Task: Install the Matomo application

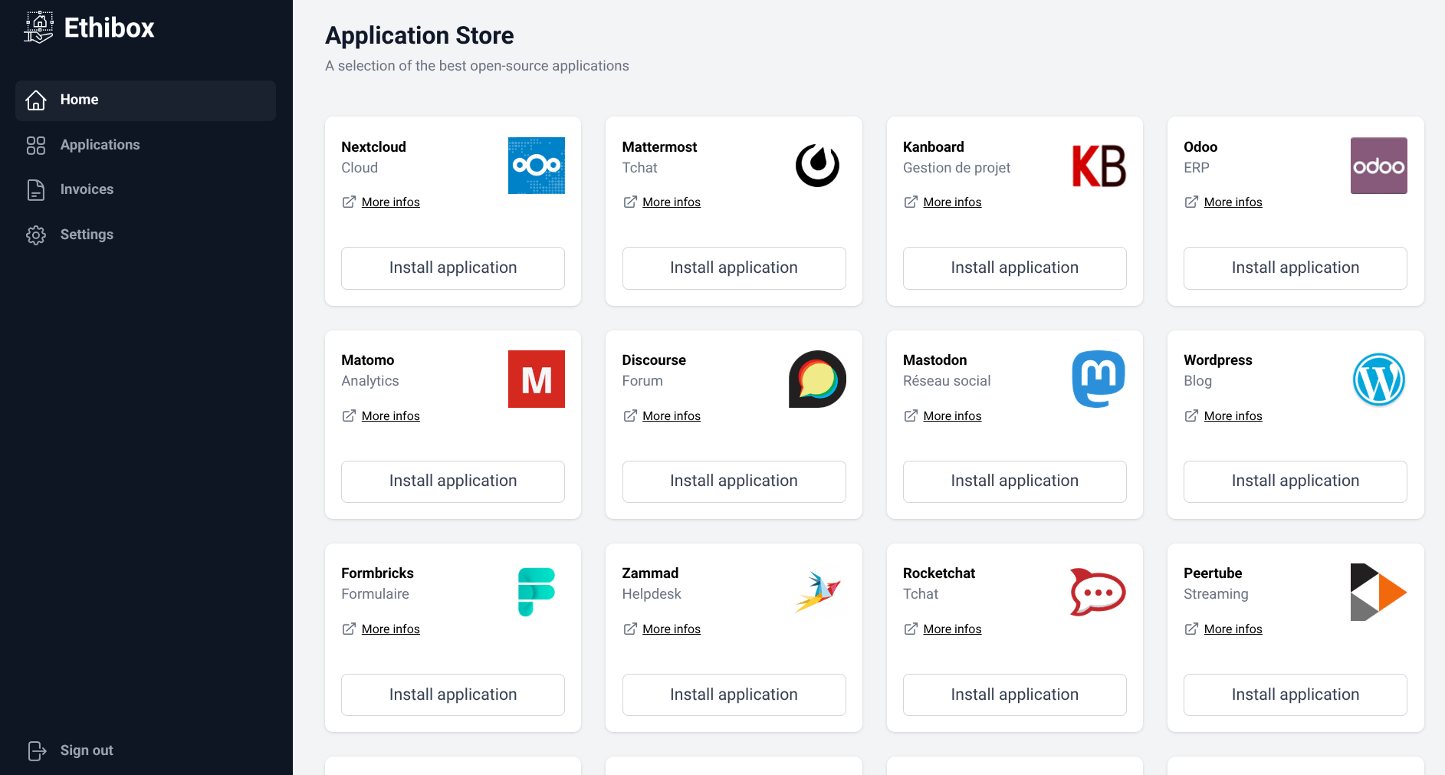Action: point(453,481)
